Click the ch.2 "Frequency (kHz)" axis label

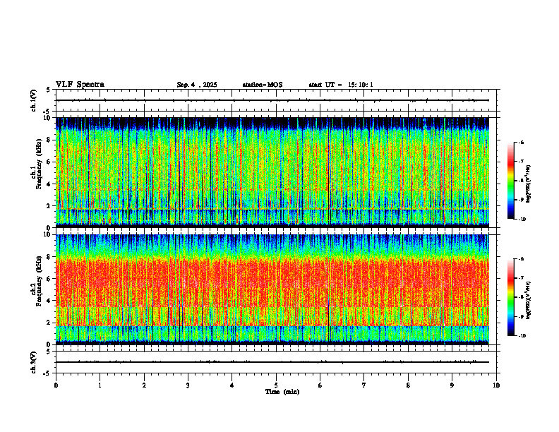click(x=39, y=281)
